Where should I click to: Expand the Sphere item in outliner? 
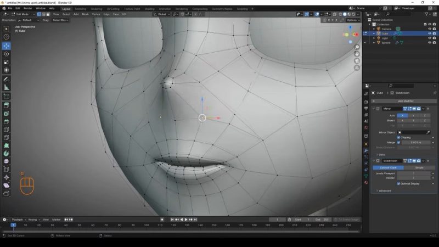pyautogui.click(x=374, y=42)
